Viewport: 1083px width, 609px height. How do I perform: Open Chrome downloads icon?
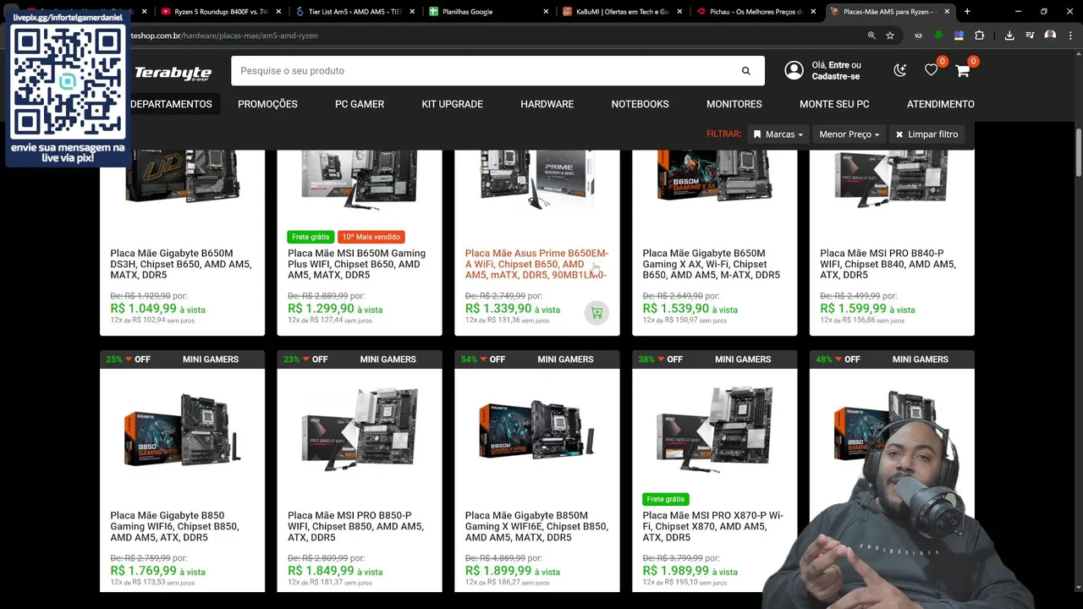click(1009, 36)
